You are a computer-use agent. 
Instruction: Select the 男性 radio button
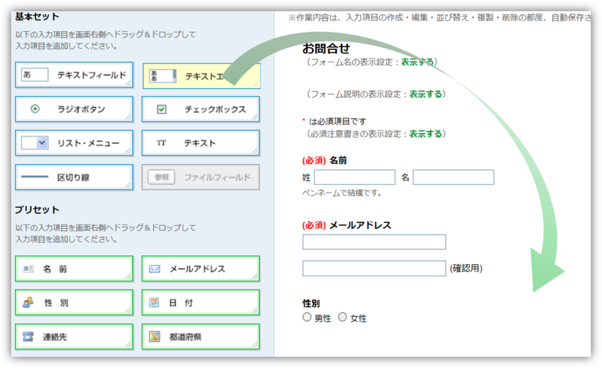pos(306,317)
